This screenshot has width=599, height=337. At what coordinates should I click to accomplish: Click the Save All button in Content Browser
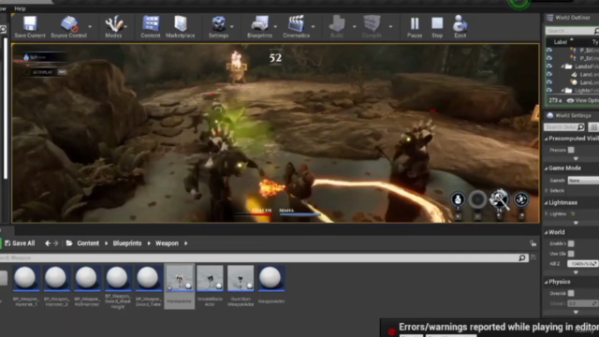[x=20, y=243]
